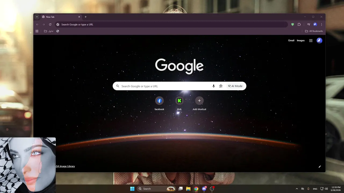Customize Chrome with the pencil icon
Image resolution: width=344 pixels, height=193 pixels.
(320, 166)
